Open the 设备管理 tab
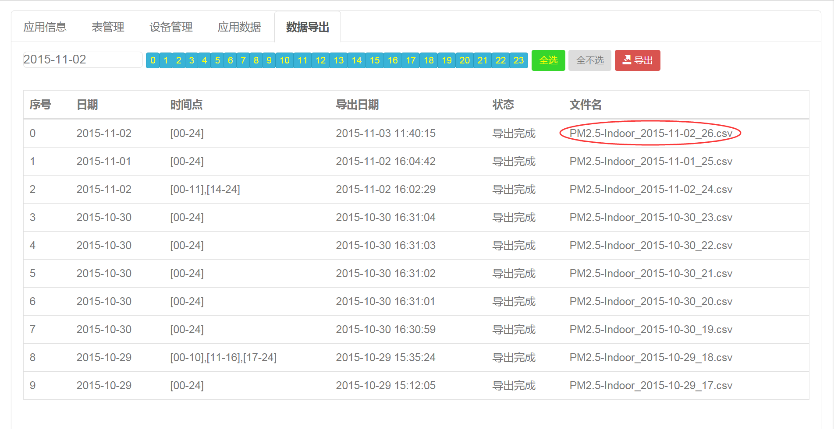The width and height of the screenshot is (834, 429). 171,27
